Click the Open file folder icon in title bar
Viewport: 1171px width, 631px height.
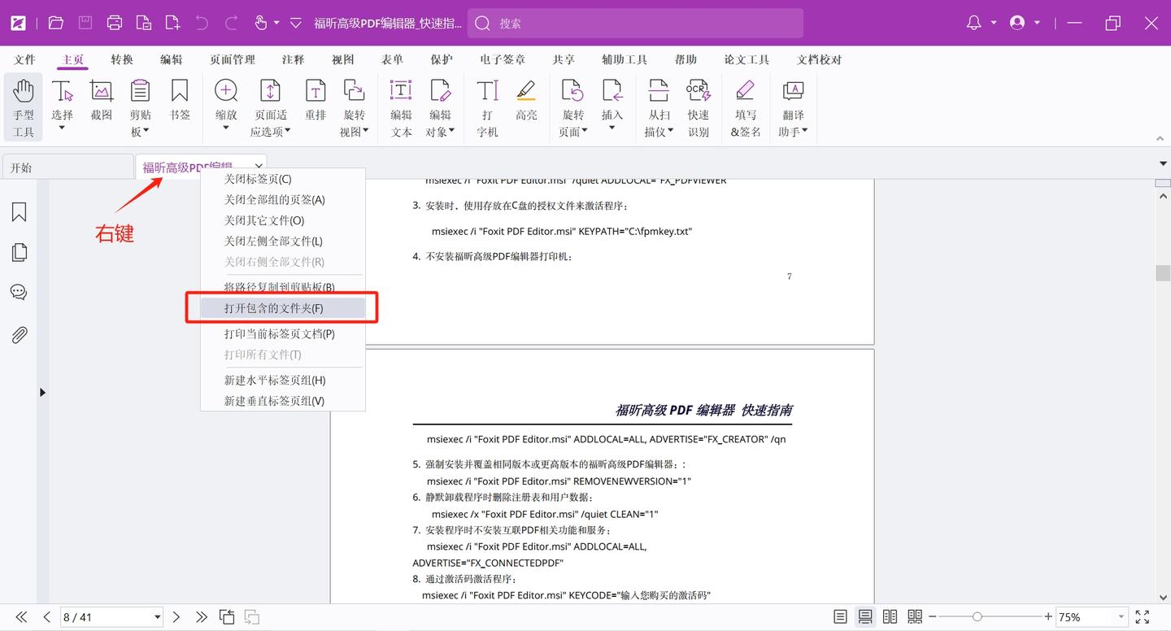click(56, 23)
